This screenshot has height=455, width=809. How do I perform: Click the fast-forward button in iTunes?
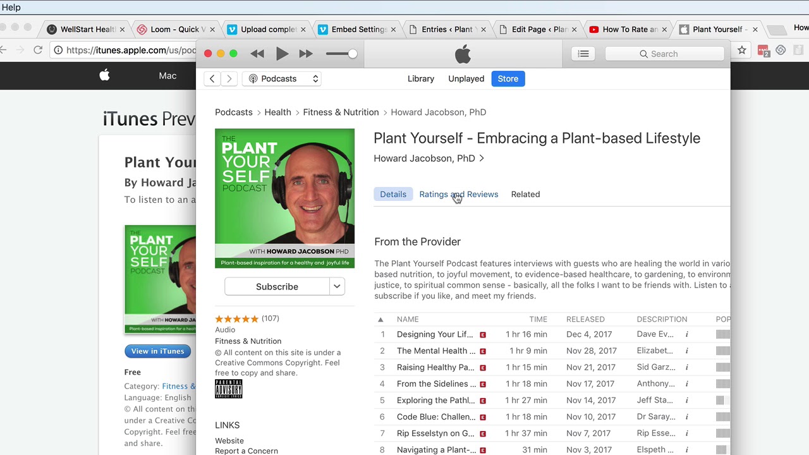(306, 54)
